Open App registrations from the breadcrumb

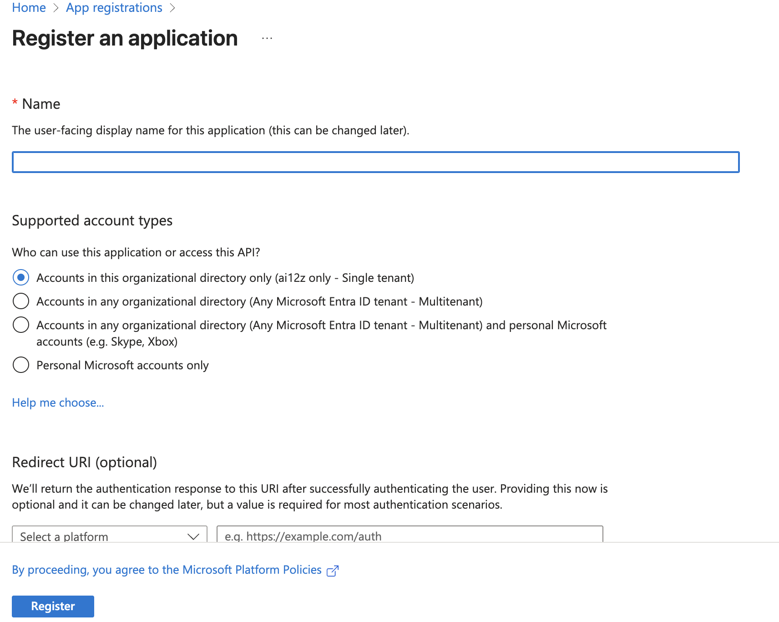tap(114, 7)
